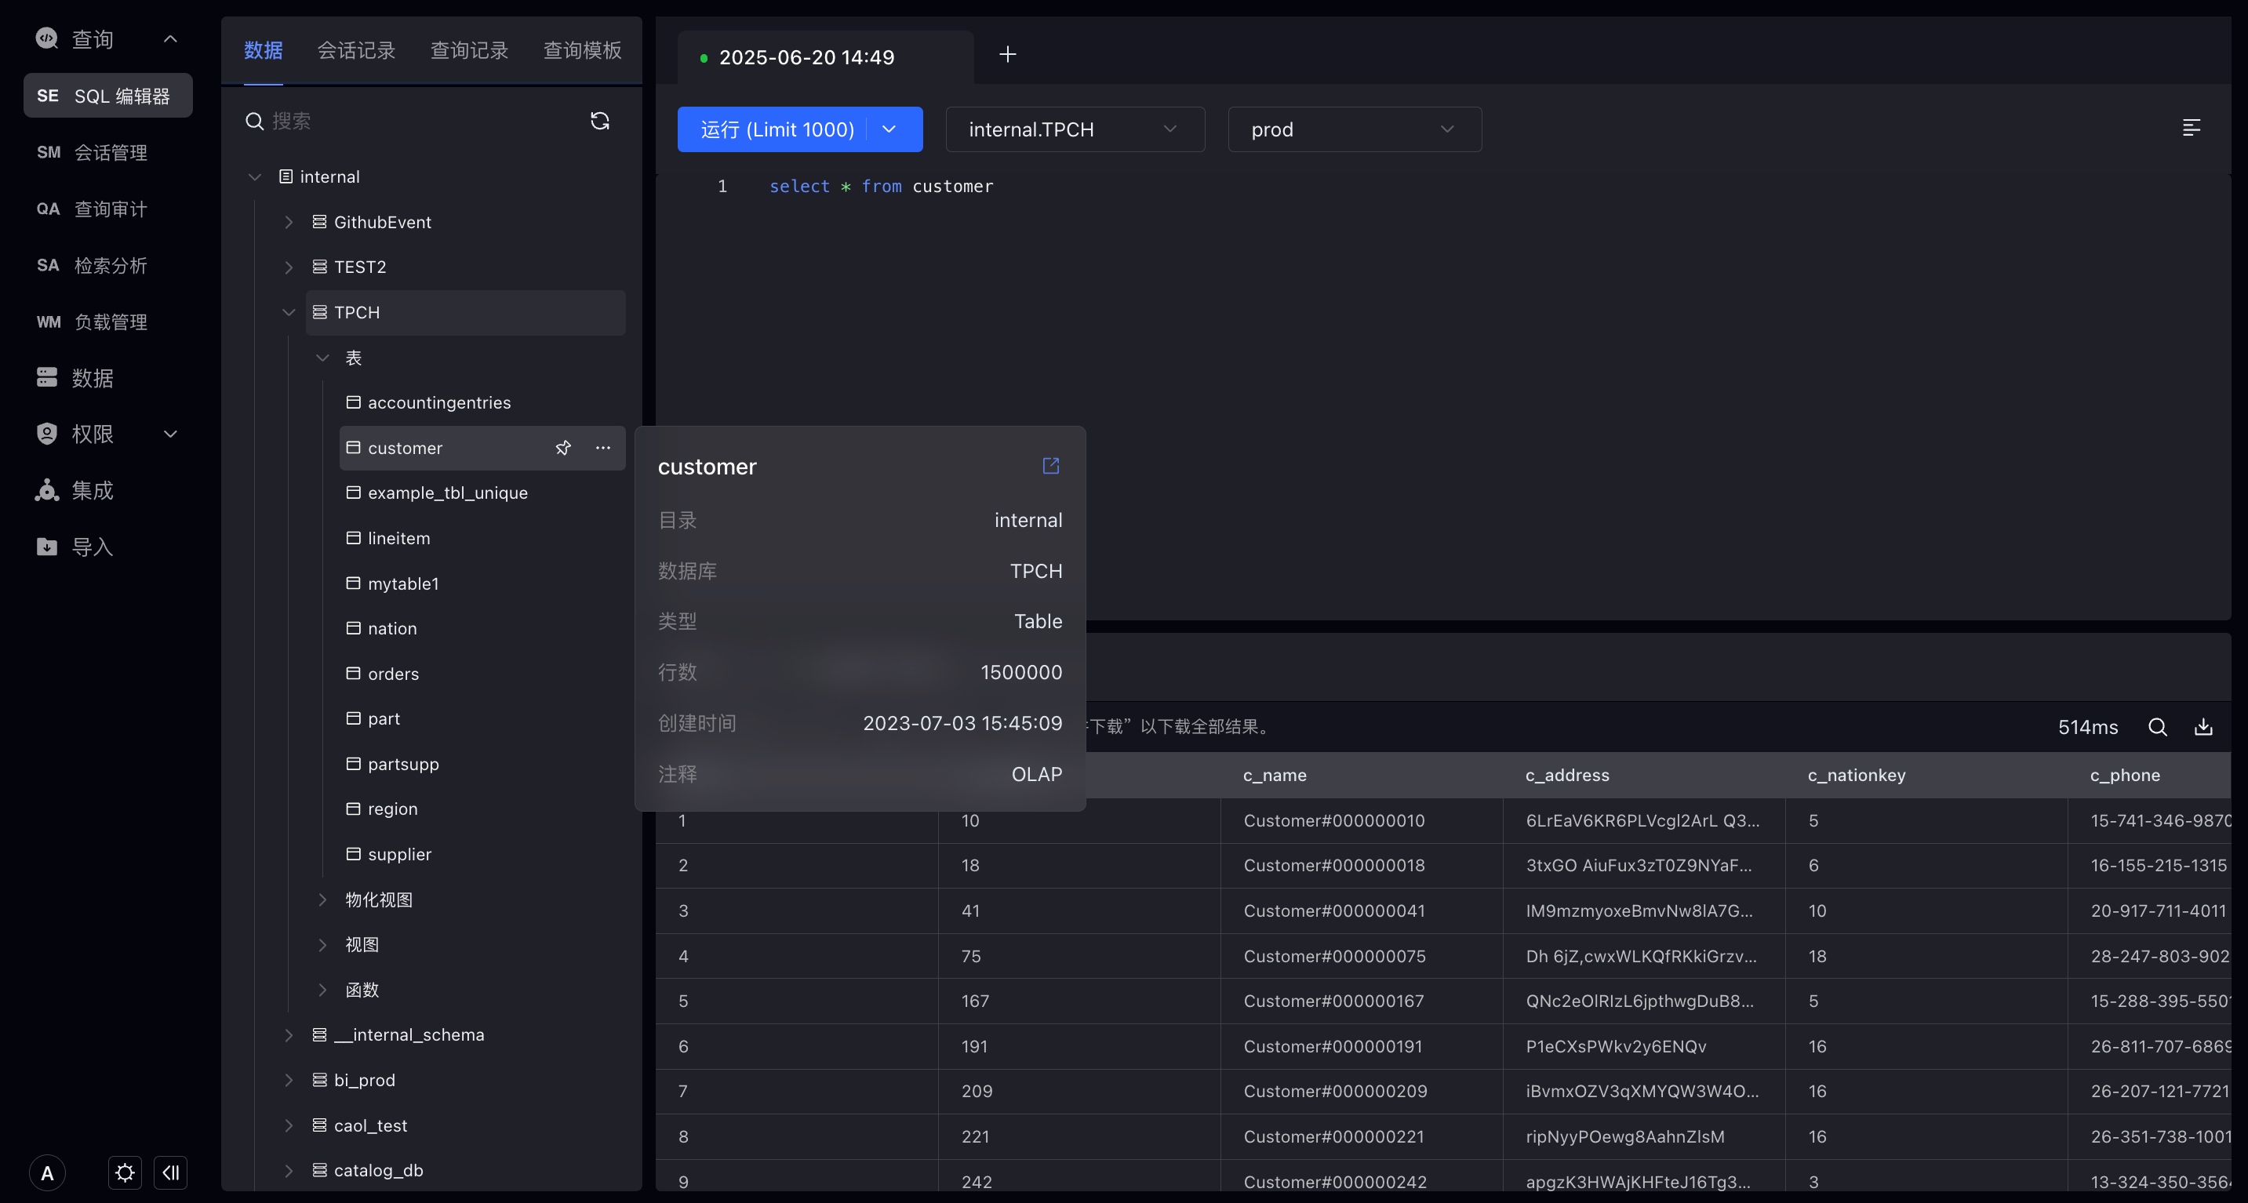2248x1203 pixels.
Task: Switch to the 会话记录 tab
Action: [x=356, y=51]
